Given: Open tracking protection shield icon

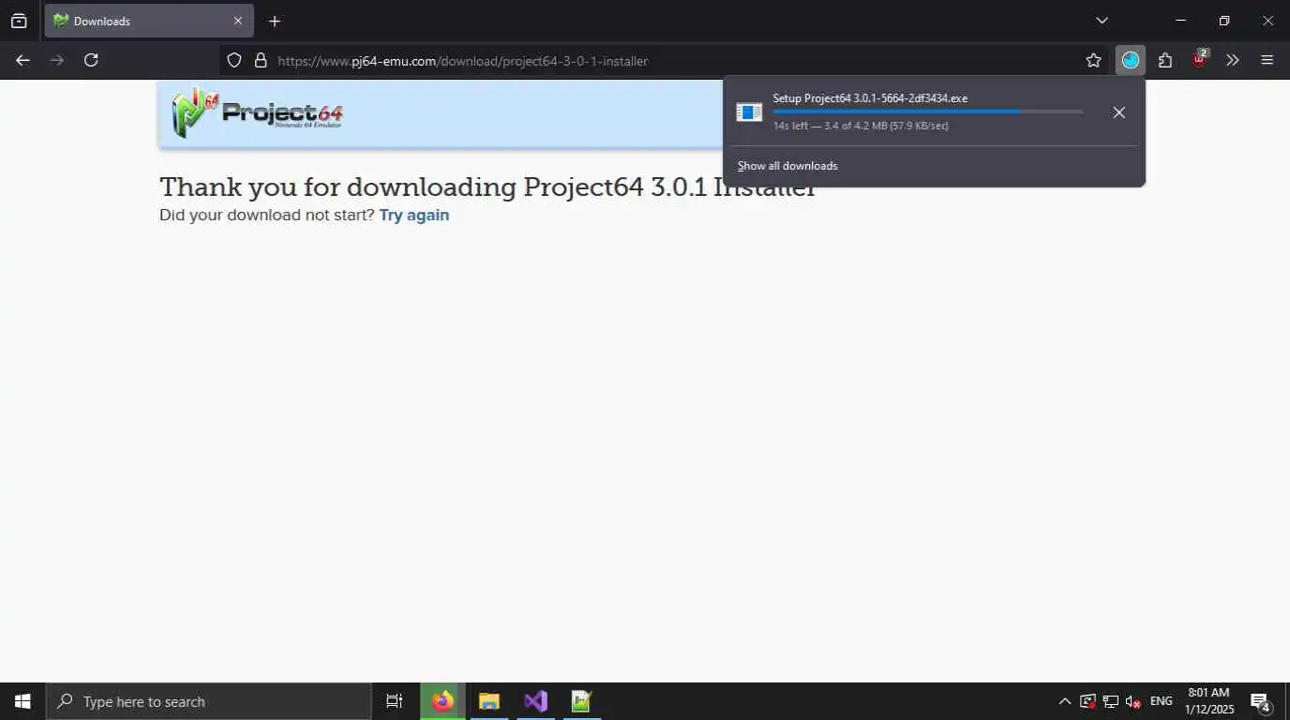Looking at the screenshot, I should pos(234,60).
